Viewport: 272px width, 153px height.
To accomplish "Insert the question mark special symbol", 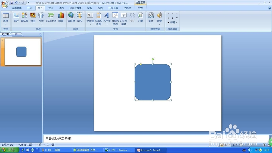I will [177, 18].
